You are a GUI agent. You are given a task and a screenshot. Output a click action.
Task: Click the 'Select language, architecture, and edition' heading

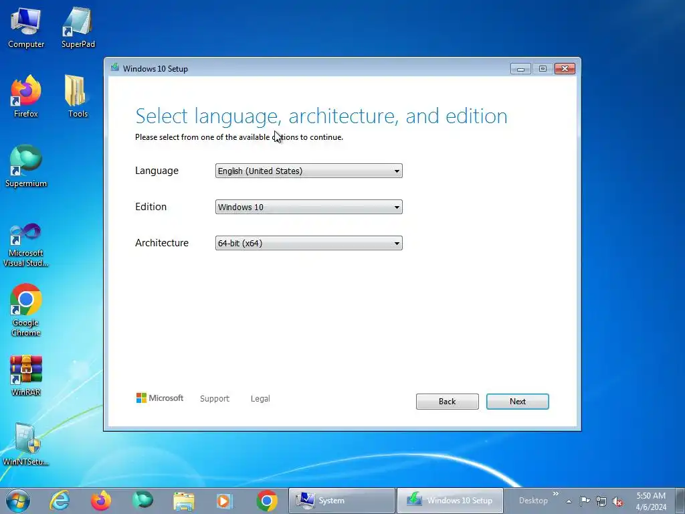[322, 116]
